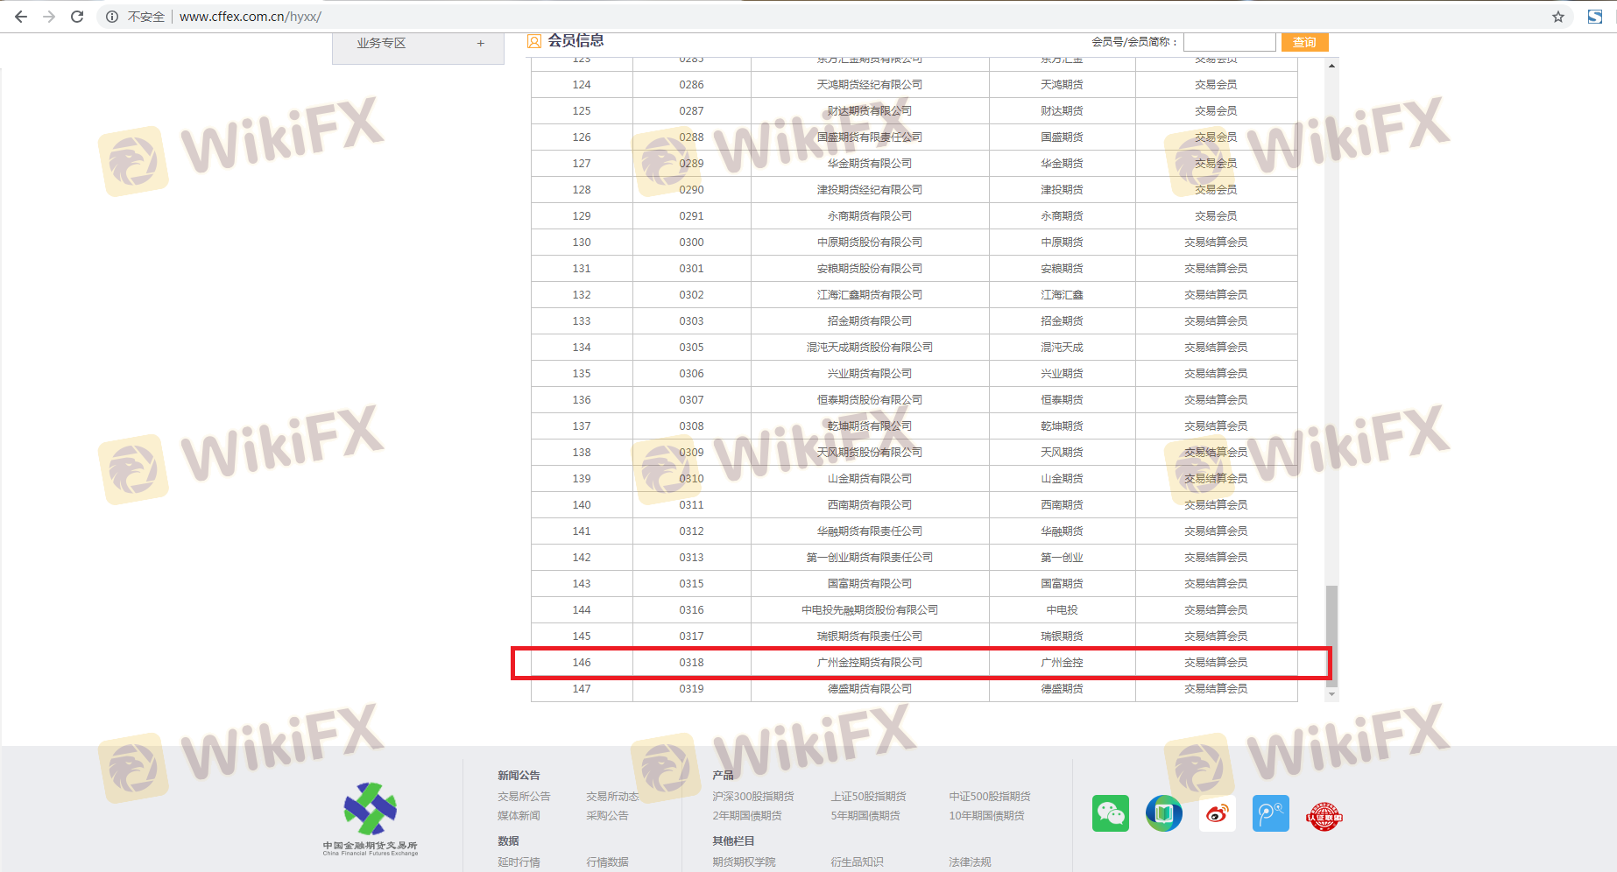Image resolution: width=1617 pixels, height=872 pixels.
Task: Go back using the browser back arrow
Action: [21, 17]
